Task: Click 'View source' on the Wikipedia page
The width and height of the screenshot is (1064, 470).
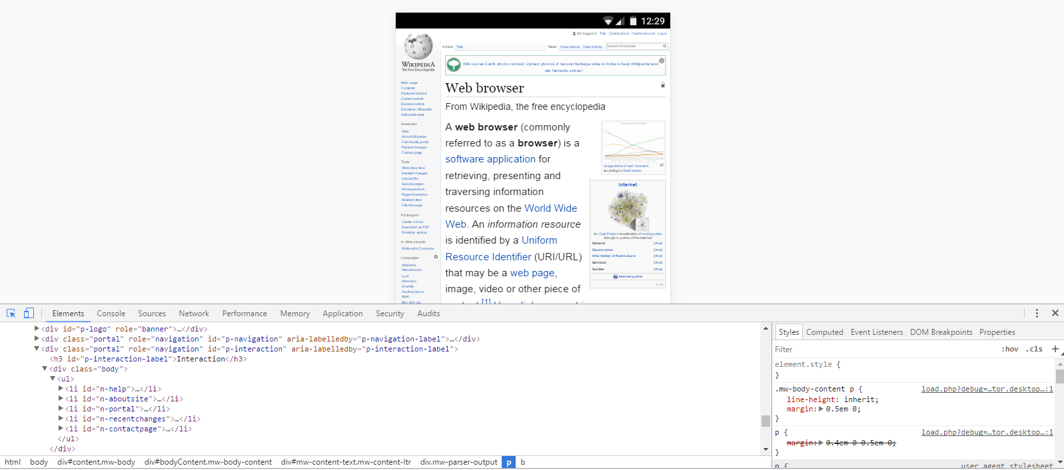Action: click(x=570, y=47)
